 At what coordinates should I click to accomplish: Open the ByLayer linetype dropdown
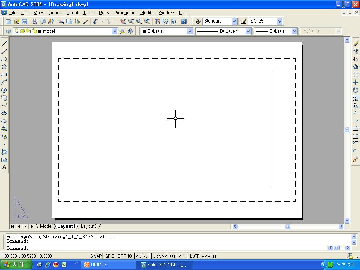coord(248,31)
